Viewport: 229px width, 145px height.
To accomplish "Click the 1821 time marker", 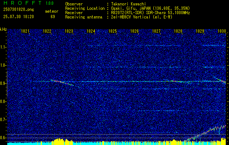I will click(x=25, y=31).
